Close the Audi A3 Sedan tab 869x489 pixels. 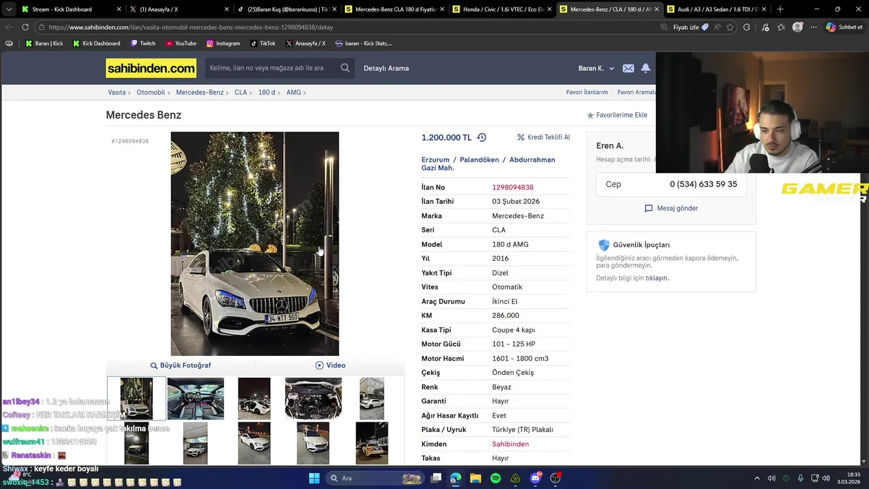[764, 9]
